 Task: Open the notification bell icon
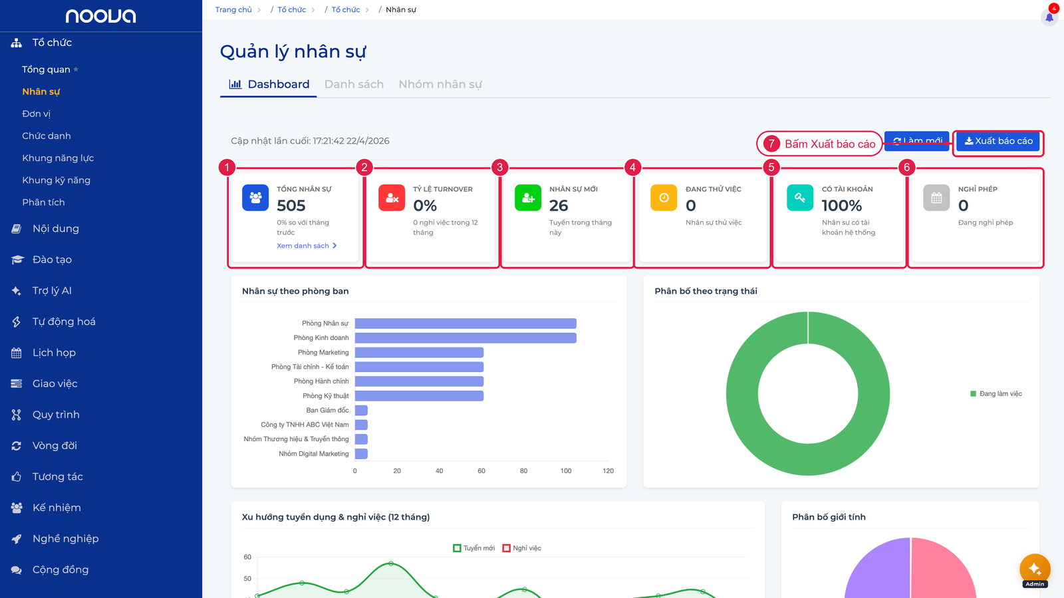(x=1049, y=17)
